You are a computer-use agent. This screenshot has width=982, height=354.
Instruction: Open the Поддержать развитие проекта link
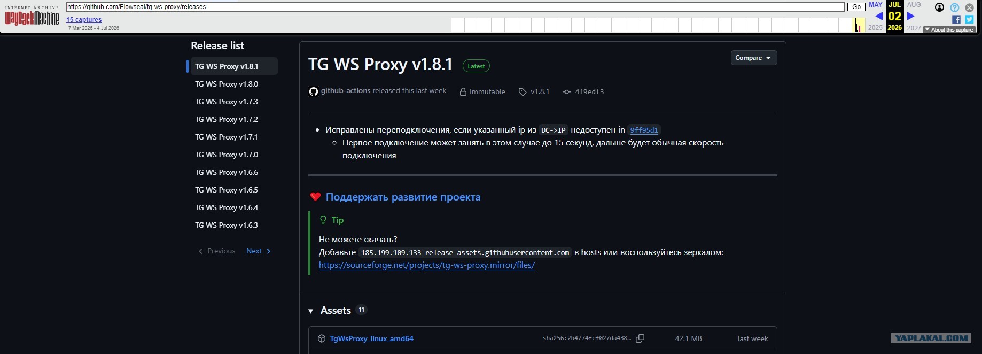point(403,197)
